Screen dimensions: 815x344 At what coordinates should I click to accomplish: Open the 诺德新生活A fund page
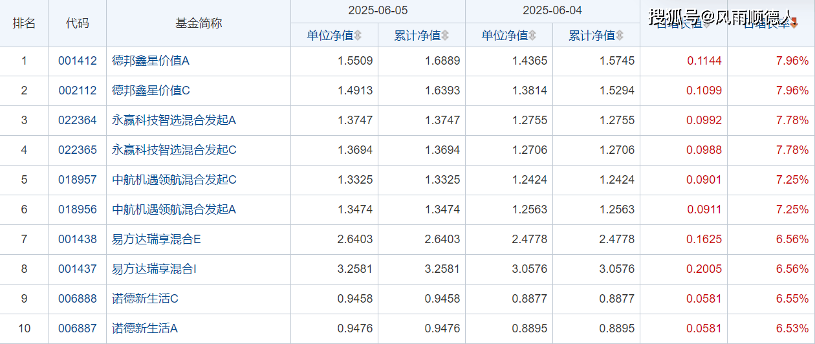click(x=144, y=328)
